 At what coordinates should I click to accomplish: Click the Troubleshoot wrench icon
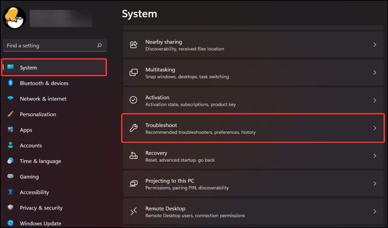133,128
